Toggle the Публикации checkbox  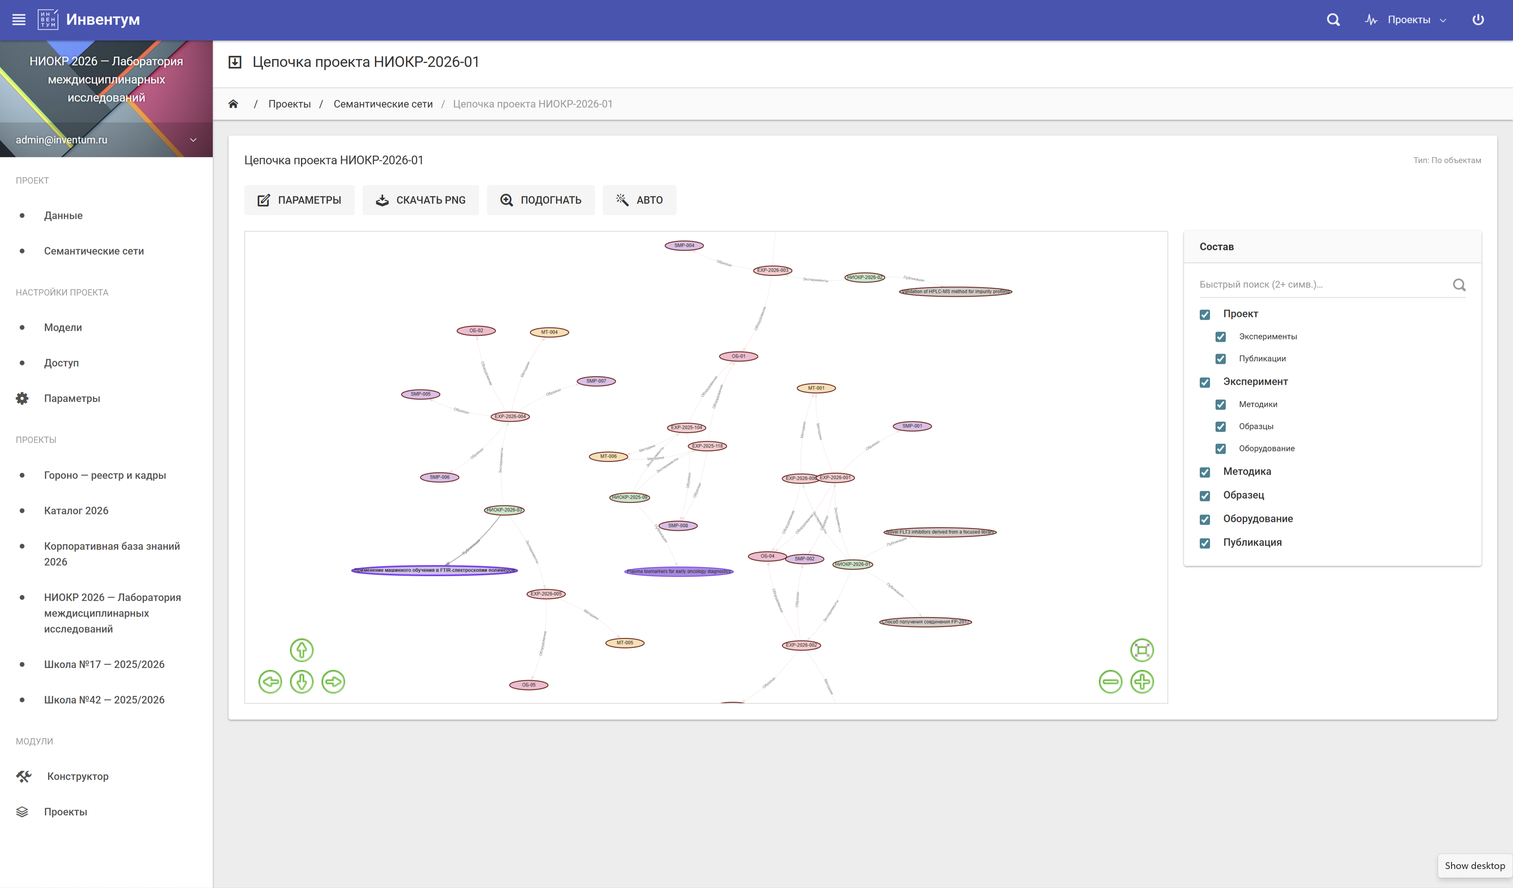[x=1221, y=358]
